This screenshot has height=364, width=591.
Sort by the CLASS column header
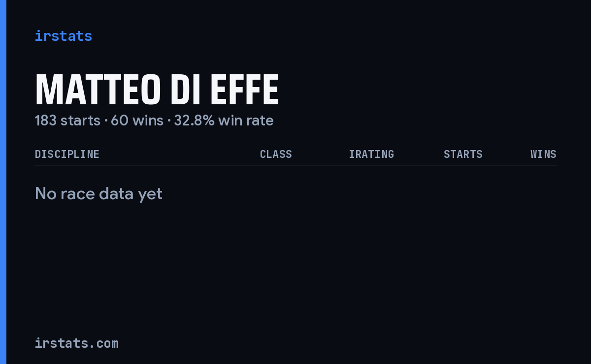click(276, 154)
